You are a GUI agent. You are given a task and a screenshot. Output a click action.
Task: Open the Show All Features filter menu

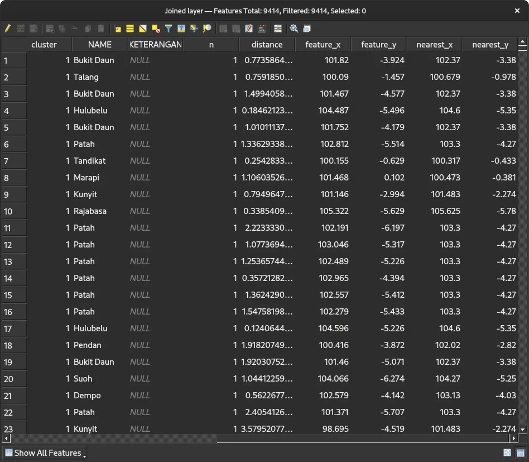click(x=45, y=453)
